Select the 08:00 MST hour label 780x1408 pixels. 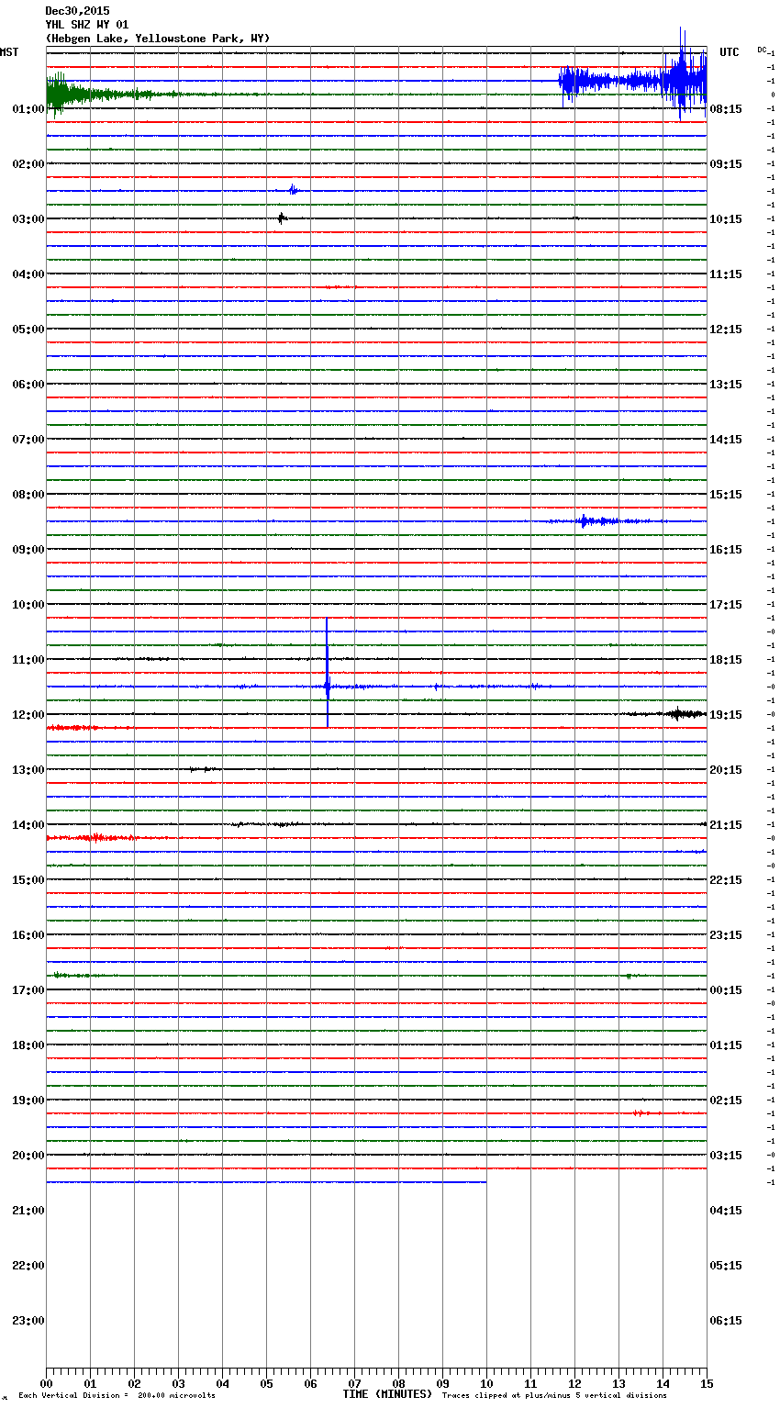click(28, 495)
